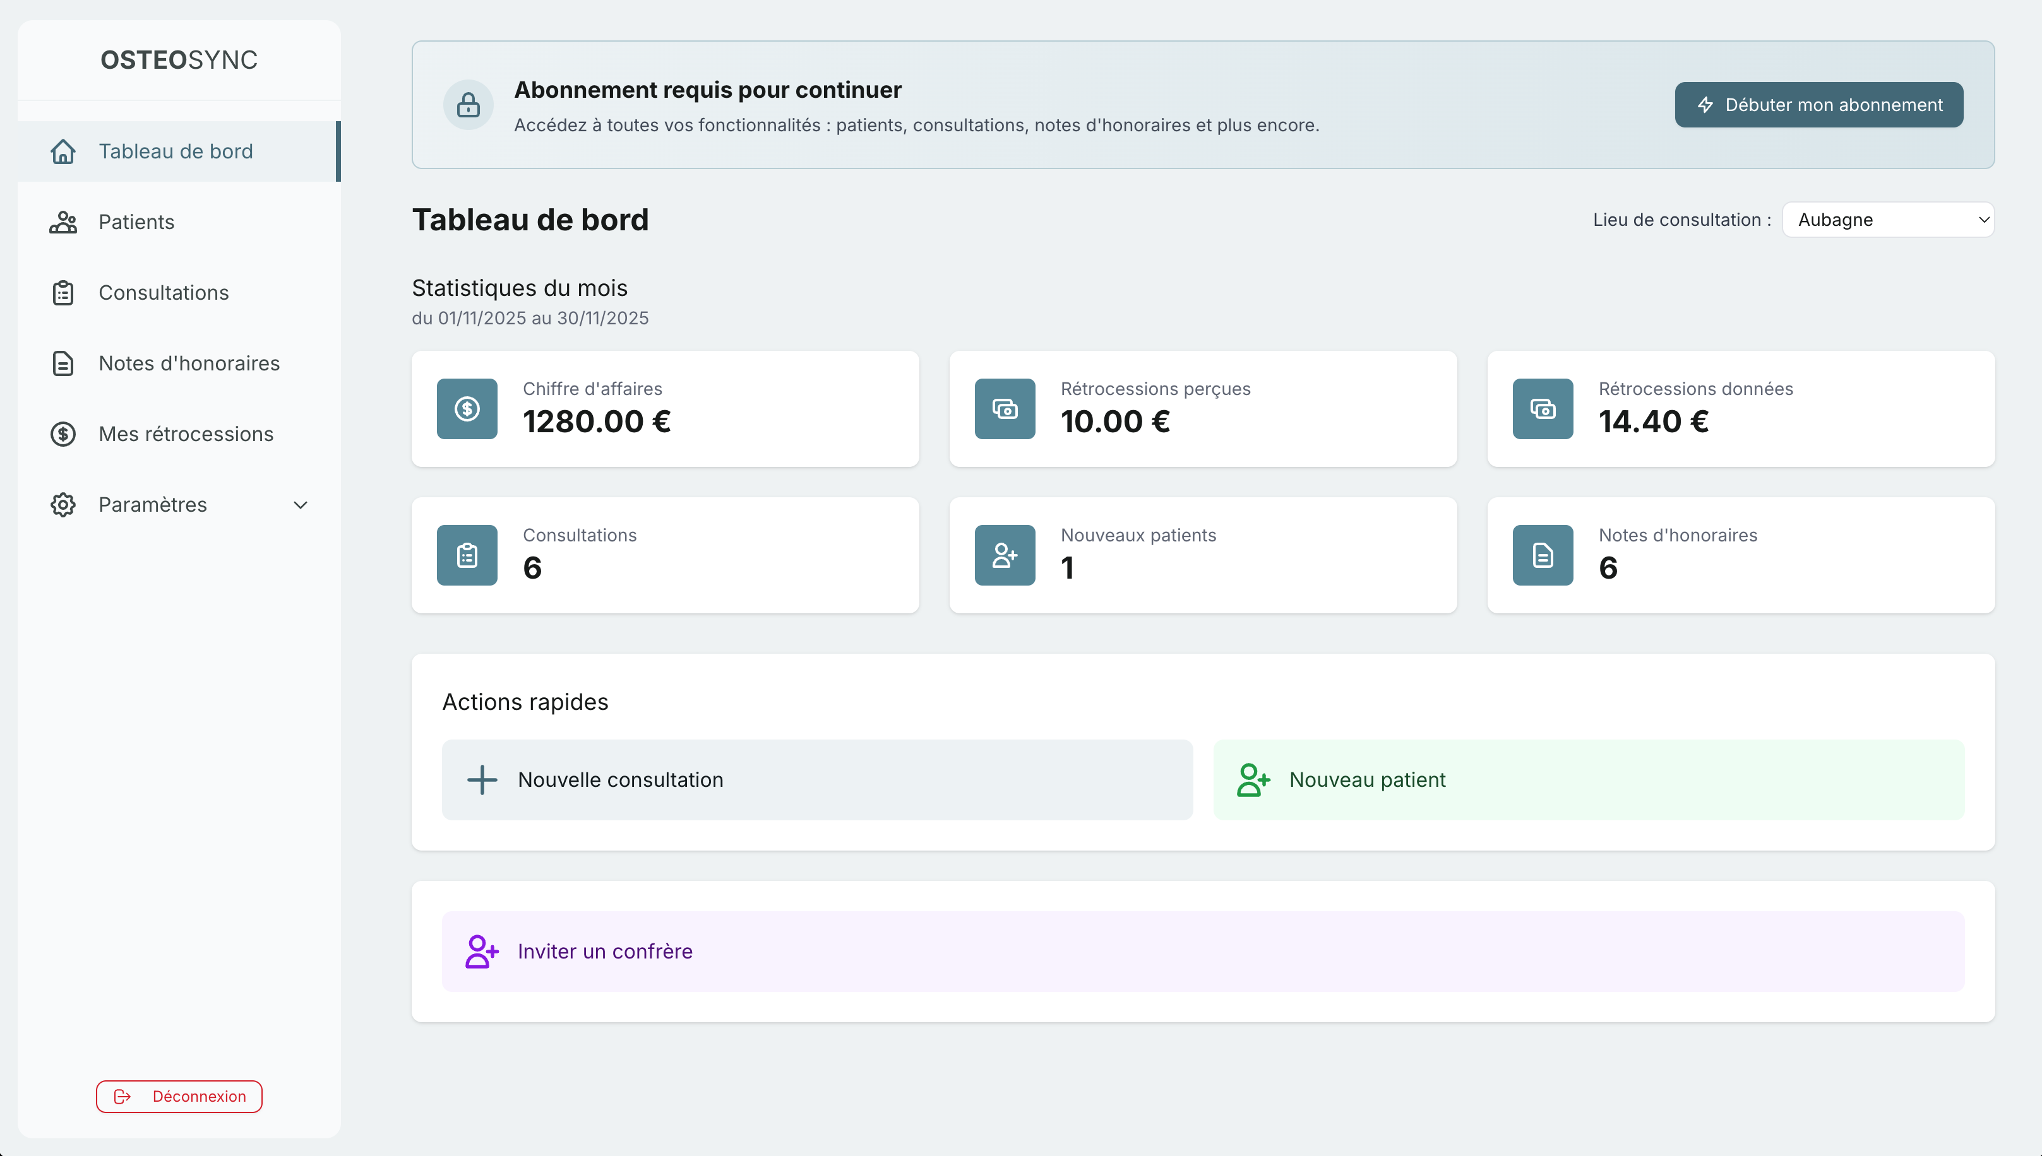
Task: Select the Consultations clipboard icon
Action: 64,292
